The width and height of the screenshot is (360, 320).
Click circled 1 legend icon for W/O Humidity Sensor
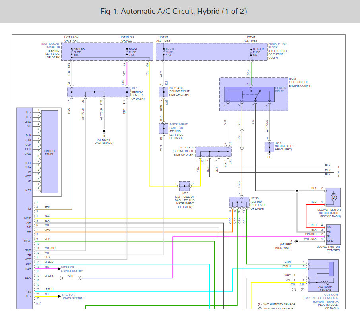pyautogui.click(x=259, y=304)
